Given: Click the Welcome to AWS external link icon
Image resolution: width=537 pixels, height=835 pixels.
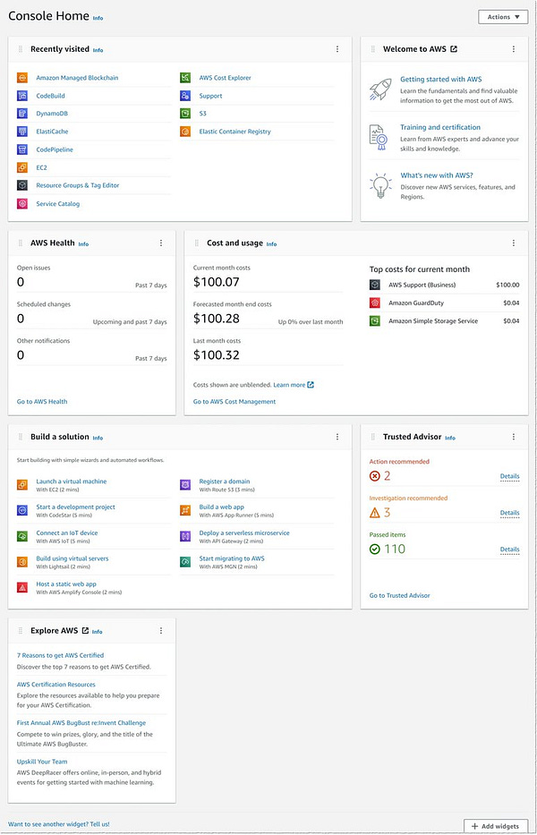Looking at the screenshot, I should tap(454, 49).
